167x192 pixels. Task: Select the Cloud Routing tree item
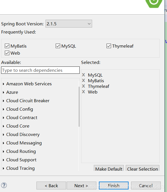click(x=21, y=151)
